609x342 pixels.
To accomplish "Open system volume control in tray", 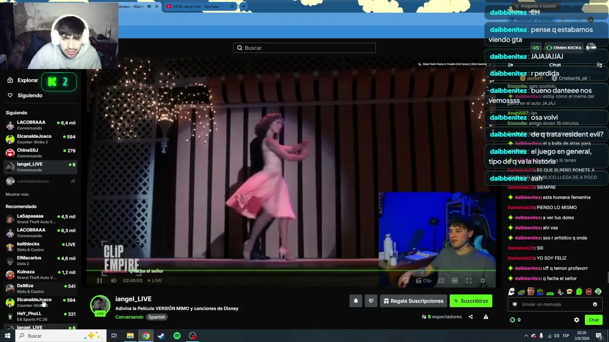I will (x=556, y=336).
